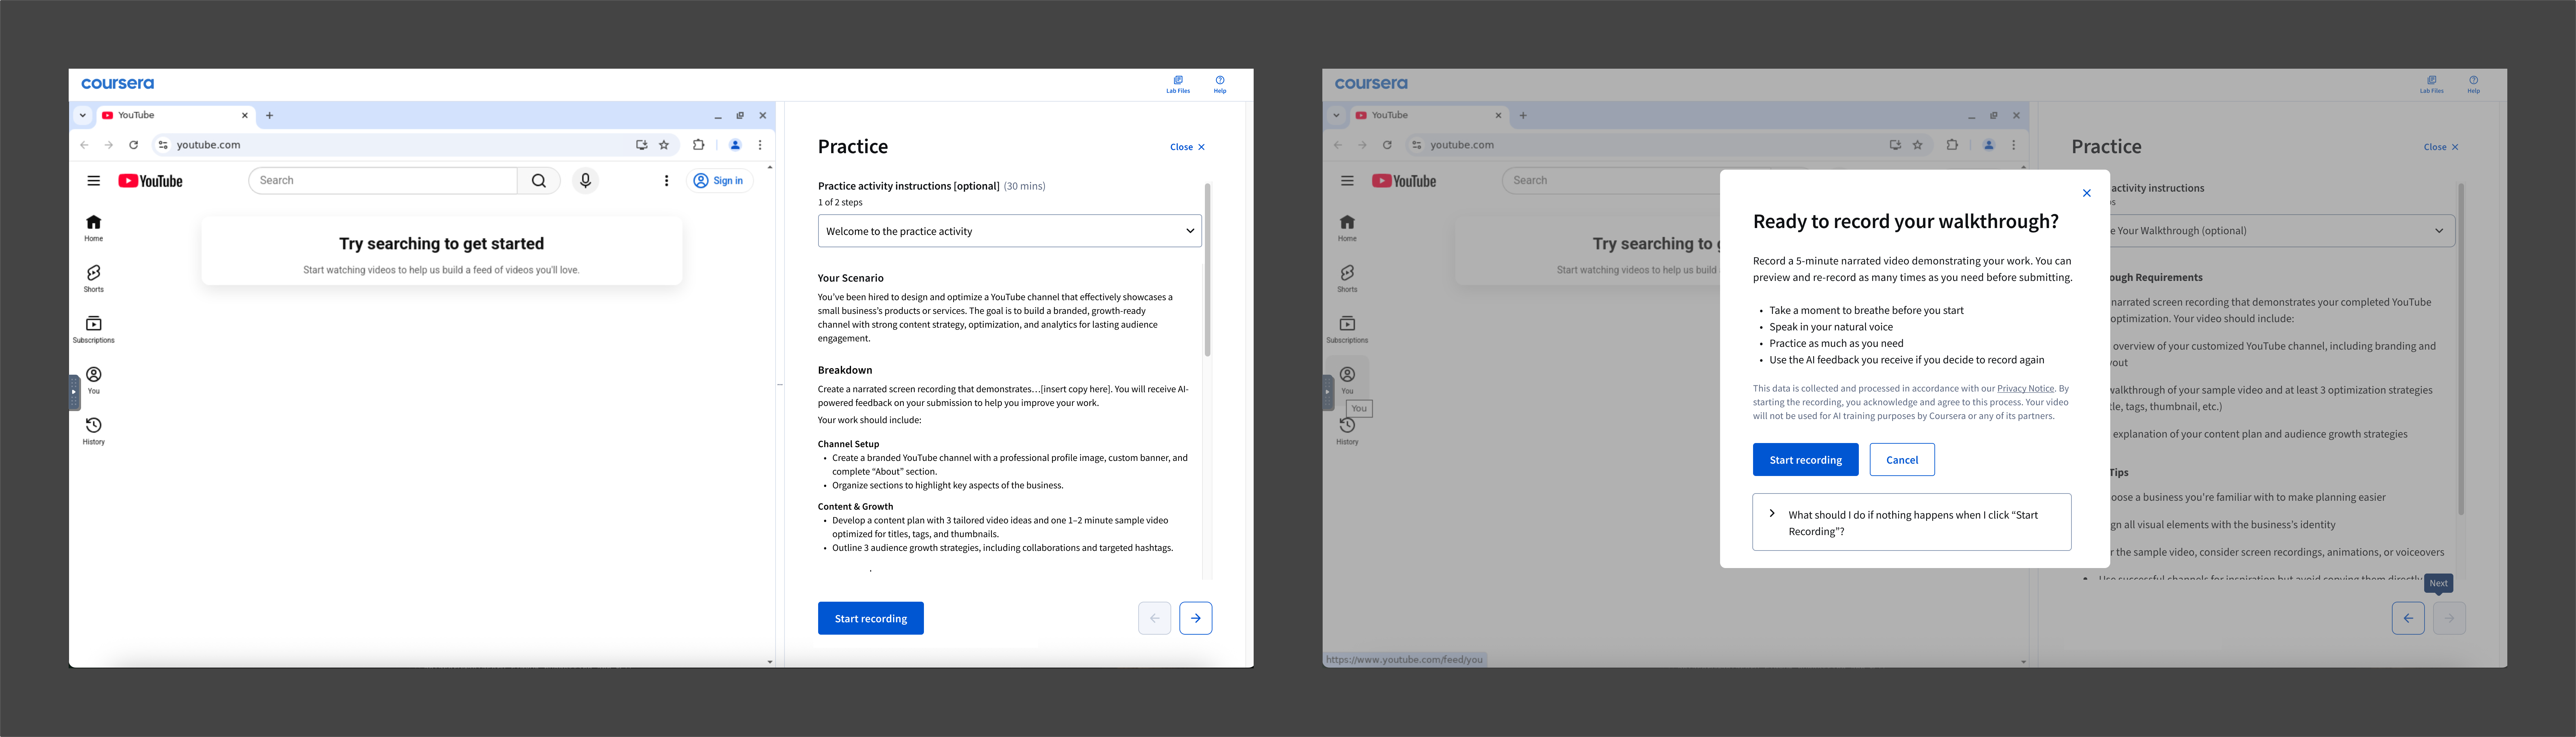Click the YouTube magnifier search button, undimmed window

tap(539, 180)
